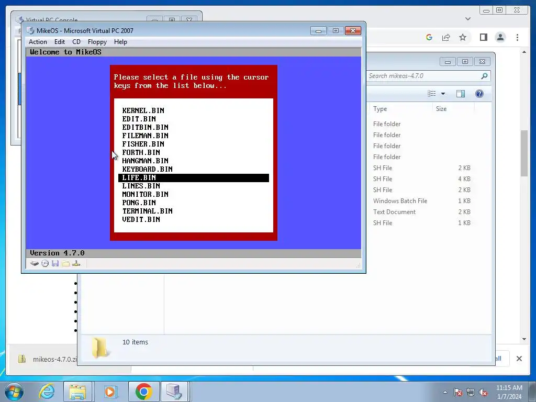Screen dimensions: 536x402
Task: Sort Explorer by the Type column header
Action: click(380, 109)
